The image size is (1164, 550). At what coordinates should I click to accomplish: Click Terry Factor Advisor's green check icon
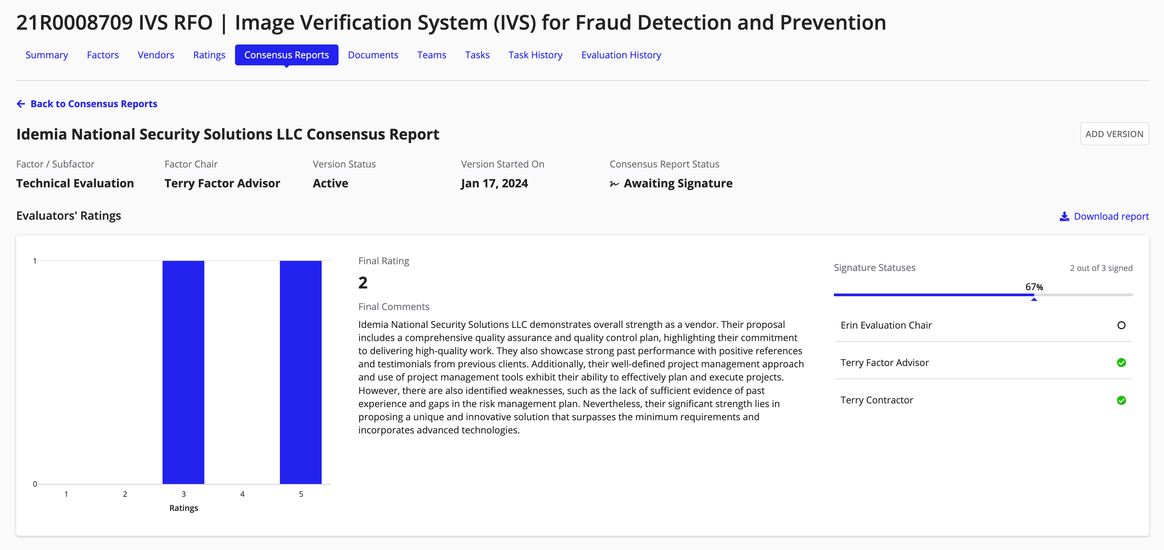(x=1121, y=363)
